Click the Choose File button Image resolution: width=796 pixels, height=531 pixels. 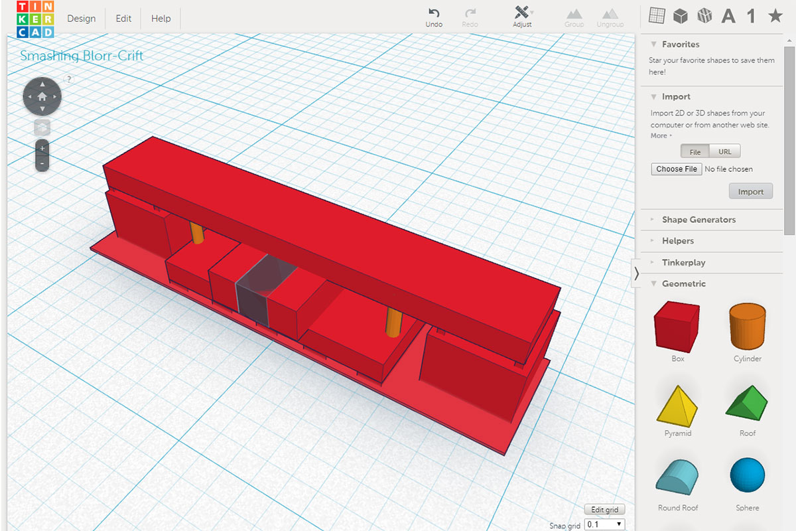pyautogui.click(x=676, y=169)
